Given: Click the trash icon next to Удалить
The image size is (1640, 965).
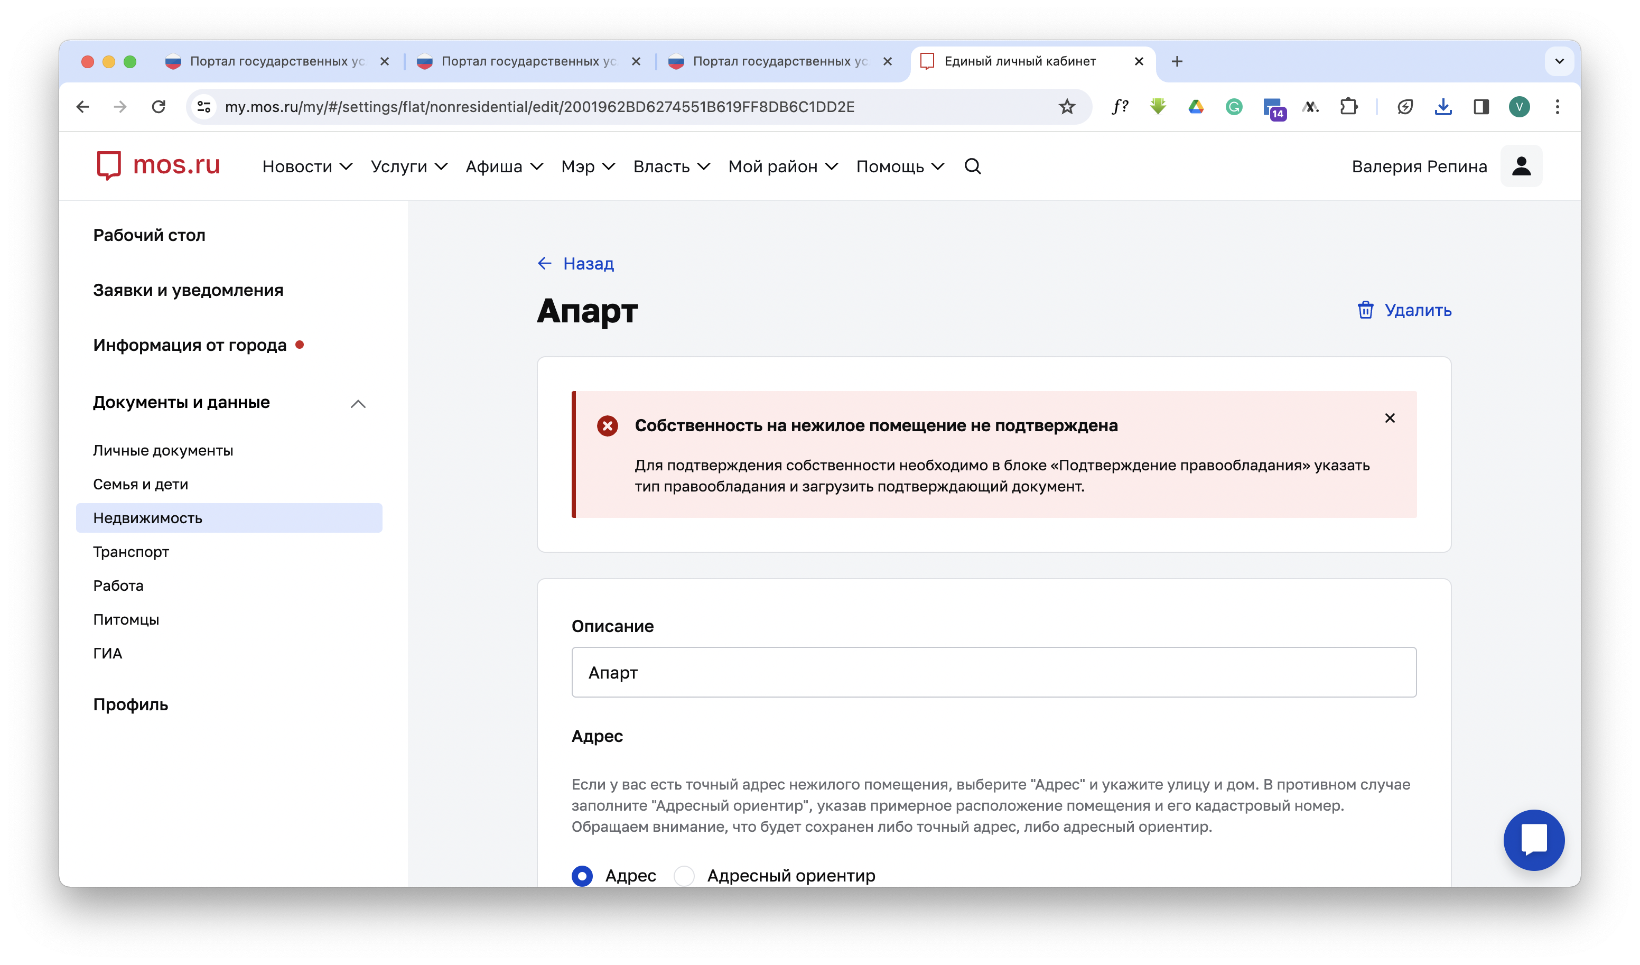Looking at the screenshot, I should [x=1365, y=310].
